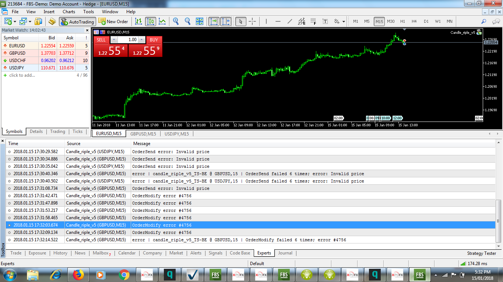Viewport: 503px width, 282px height.
Task: Open the new chart dropdown arrow
Action: click(x=15, y=22)
